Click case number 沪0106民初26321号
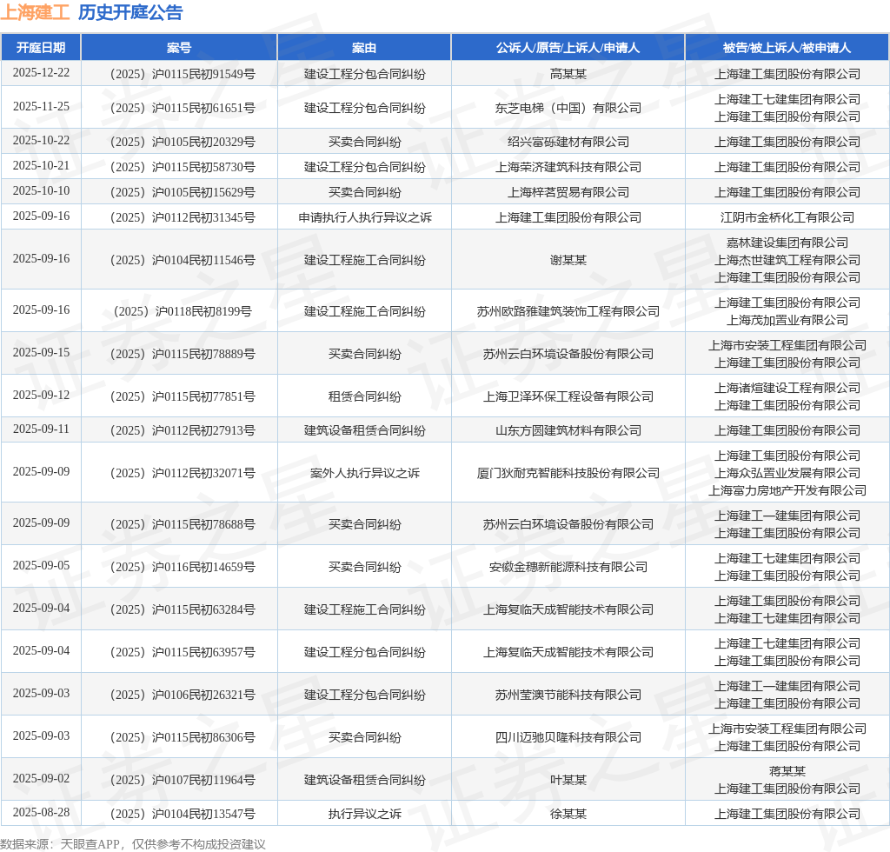 pos(183,695)
